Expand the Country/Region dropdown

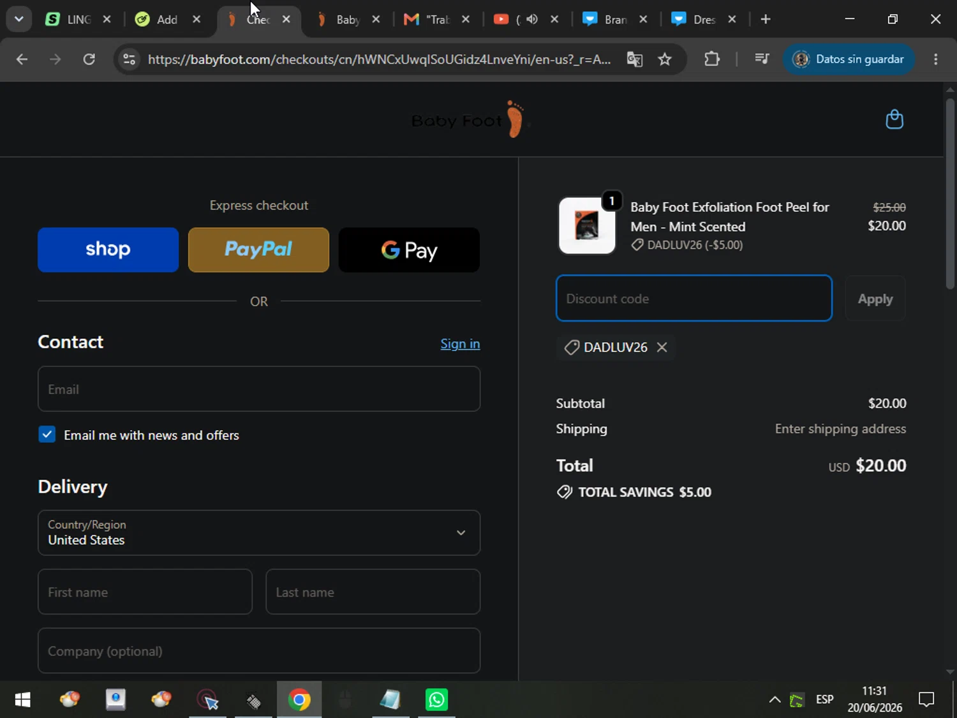[x=259, y=532]
